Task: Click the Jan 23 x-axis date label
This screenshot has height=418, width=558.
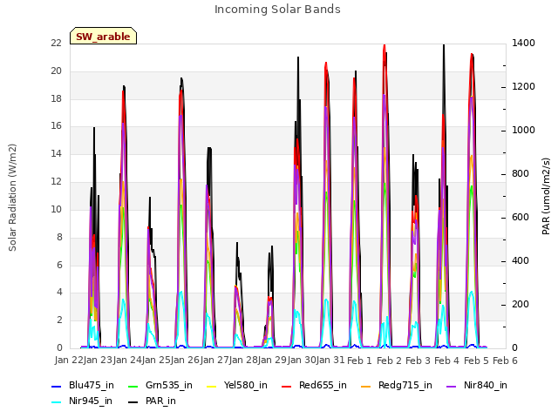Action: click(98, 360)
